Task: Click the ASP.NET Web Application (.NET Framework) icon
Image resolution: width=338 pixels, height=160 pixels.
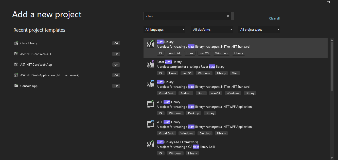Action: (16, 75)
